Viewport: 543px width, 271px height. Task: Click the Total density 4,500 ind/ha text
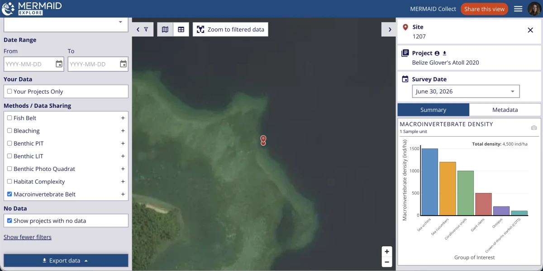tap(500, 144)
